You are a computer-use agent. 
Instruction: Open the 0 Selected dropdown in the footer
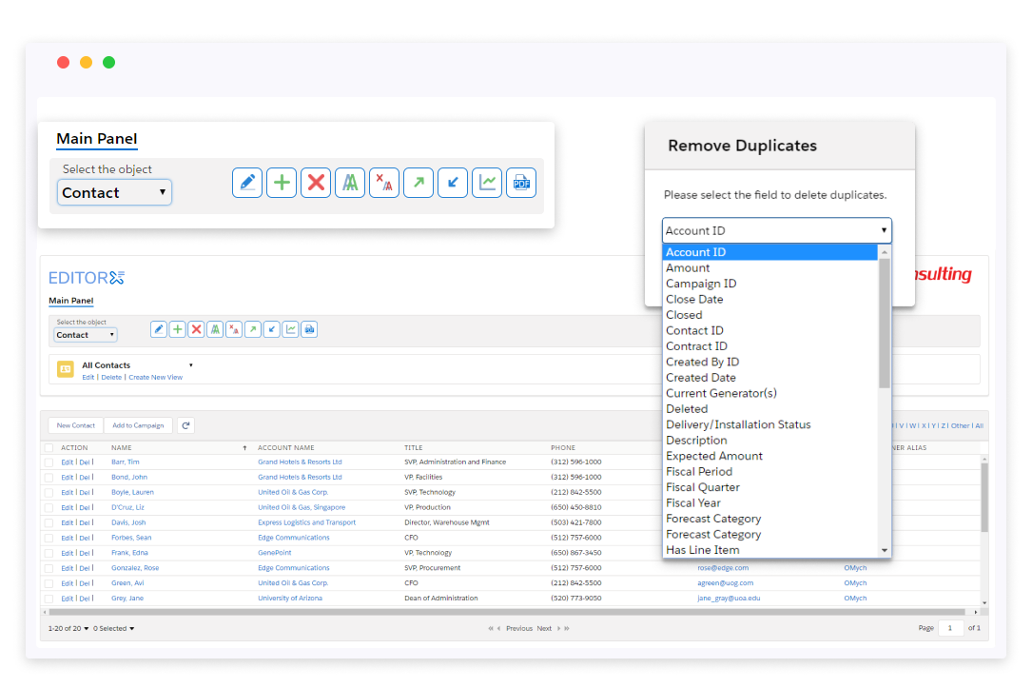(x=114, y=629)
